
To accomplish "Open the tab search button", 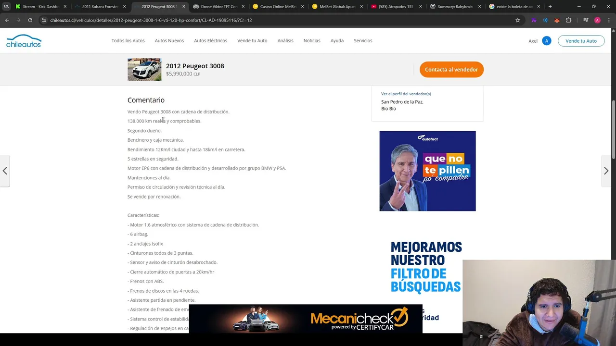I will click(6, 7).
